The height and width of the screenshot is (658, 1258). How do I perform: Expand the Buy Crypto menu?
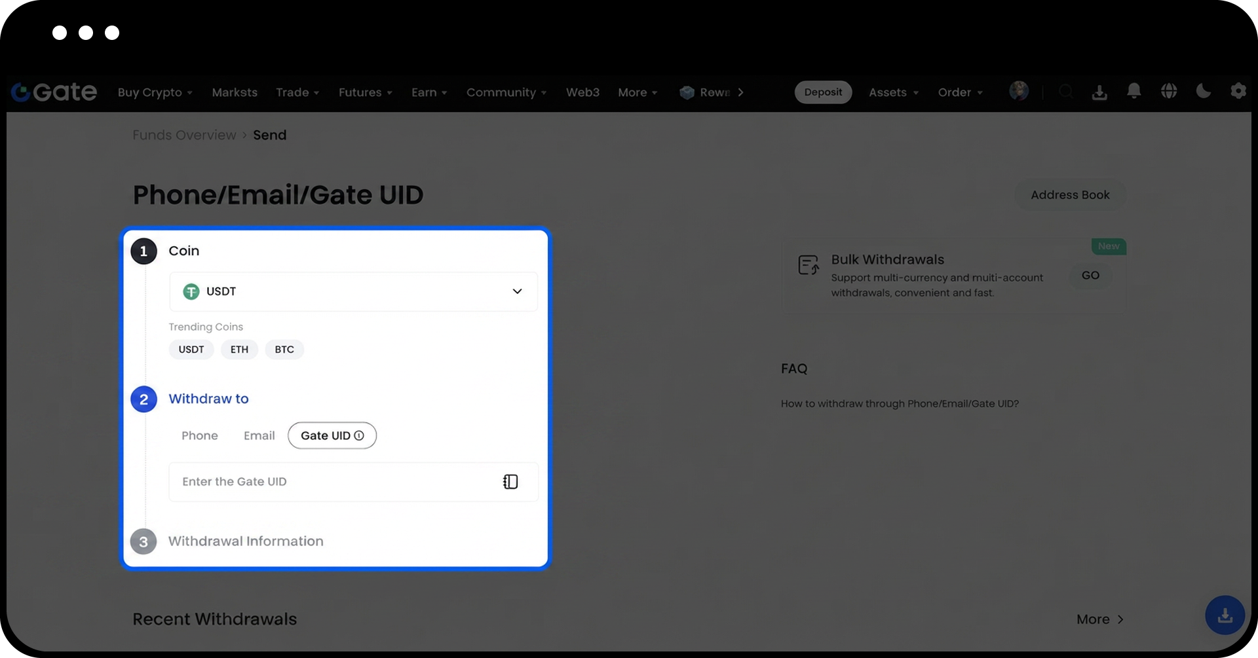(x=155, y=92)
